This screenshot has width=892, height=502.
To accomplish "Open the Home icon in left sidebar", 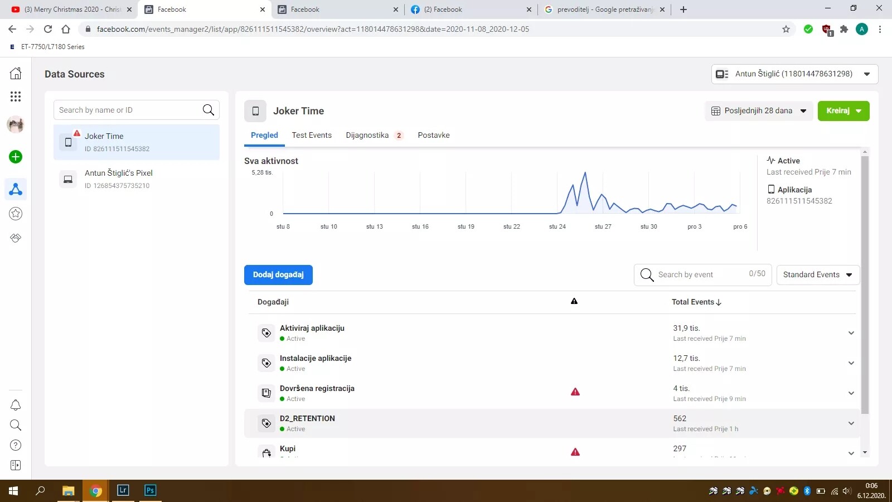I will [16, 73].
